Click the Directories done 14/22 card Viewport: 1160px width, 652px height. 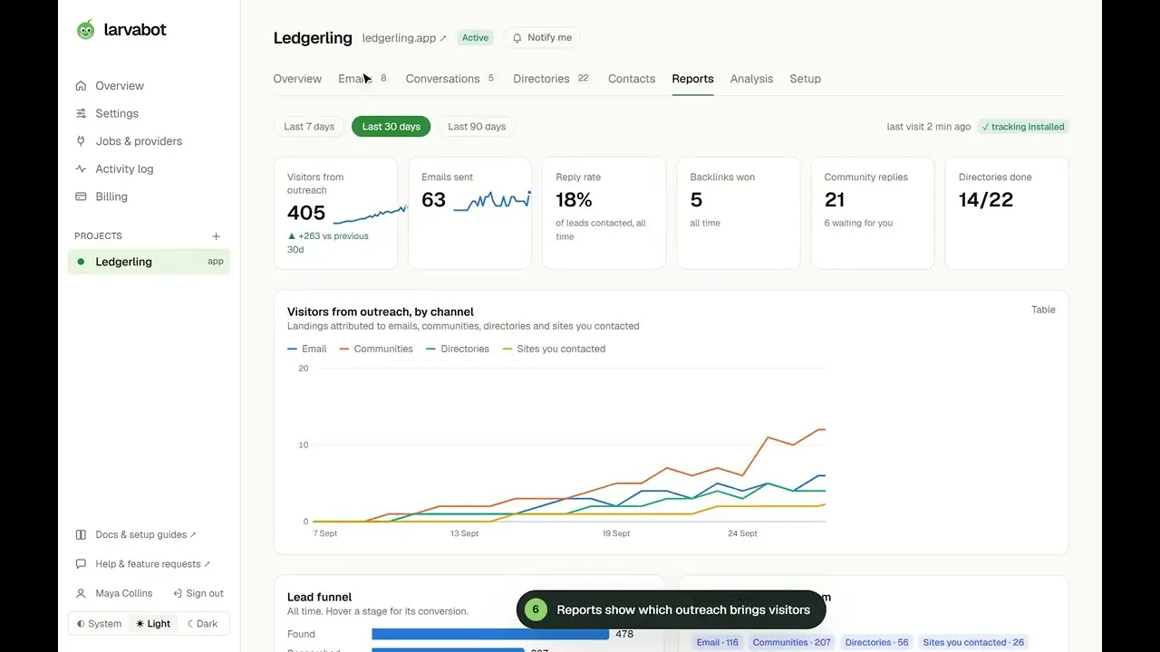click(1007, 214)
